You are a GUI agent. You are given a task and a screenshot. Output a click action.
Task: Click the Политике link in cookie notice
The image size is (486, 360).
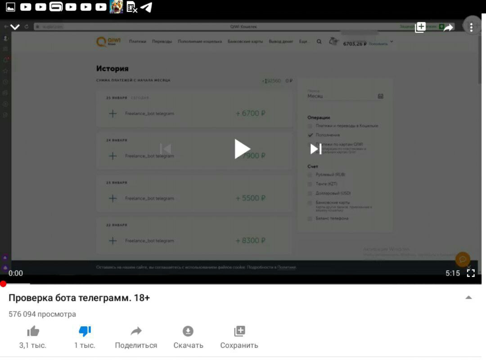pos(287,267)
